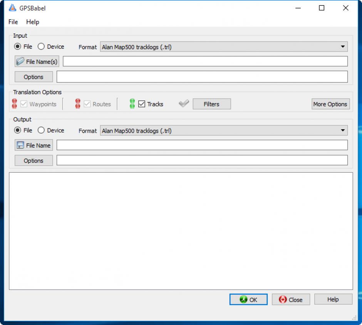Open the output Format dropdown
Viewport: 362px width, 325px height.
224,130
